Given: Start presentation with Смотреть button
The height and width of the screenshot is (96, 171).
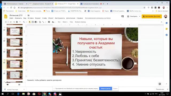Looking at the screenshot, I should 132,16.
